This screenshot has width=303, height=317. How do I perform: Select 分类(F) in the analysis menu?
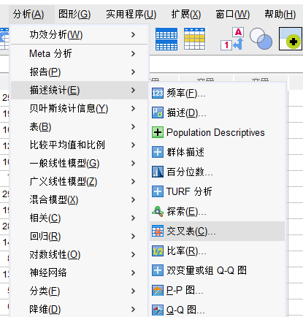(80, 291)
